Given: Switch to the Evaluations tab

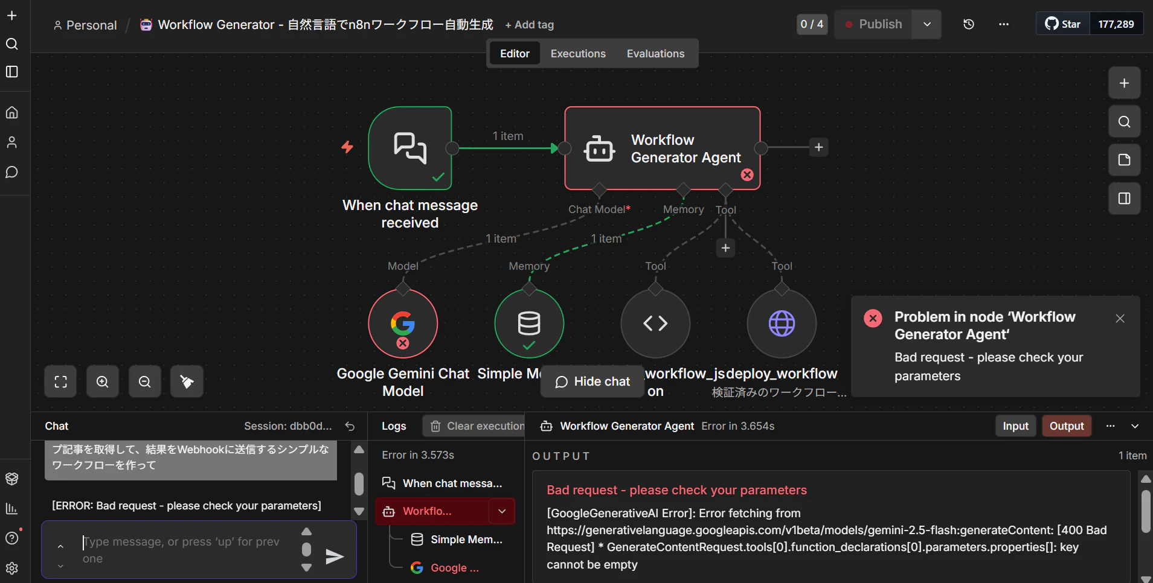Looking at the screenshot, I should point(655,53).
